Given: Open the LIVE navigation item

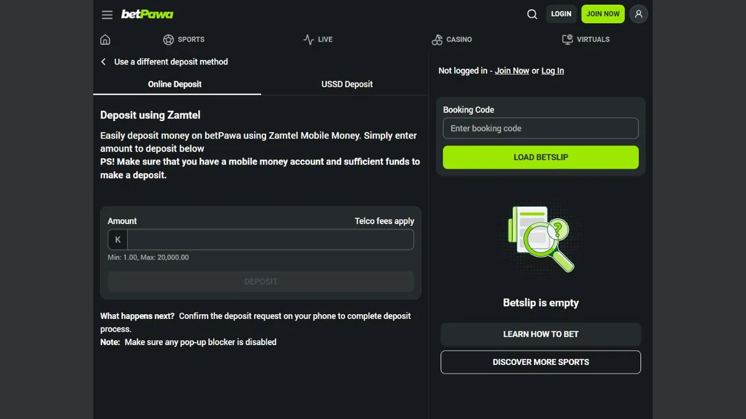Looking at the screenshot, I should pyautogui.click(x=318, y=40).
